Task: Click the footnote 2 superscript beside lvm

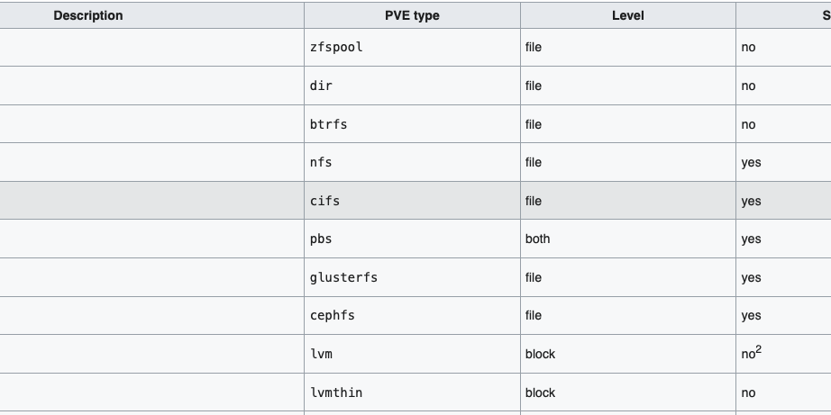Action: click(760, 350)
